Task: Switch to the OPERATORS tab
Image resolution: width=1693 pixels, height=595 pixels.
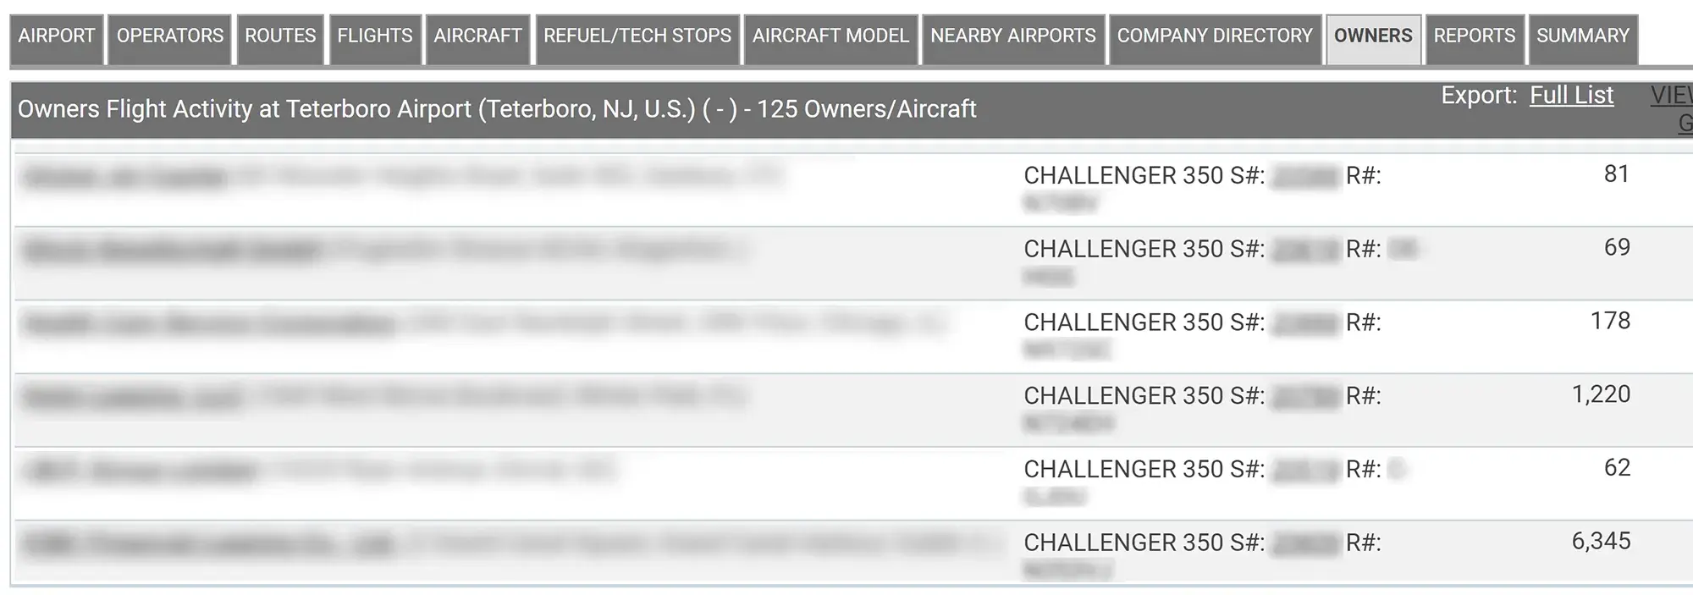Action: (x=170, y=36)
